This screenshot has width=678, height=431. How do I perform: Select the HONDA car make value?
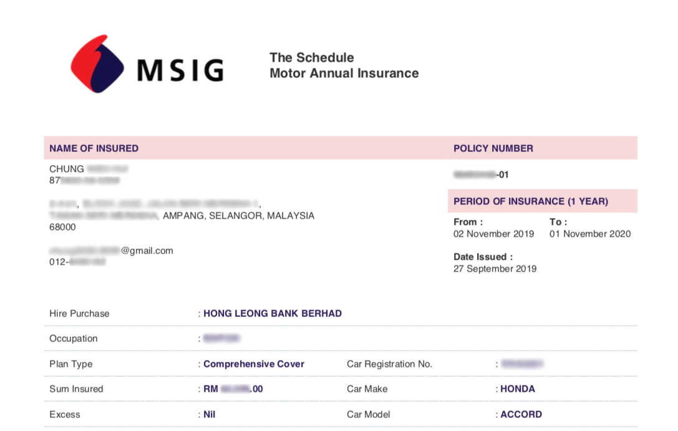tap(518, 389)
